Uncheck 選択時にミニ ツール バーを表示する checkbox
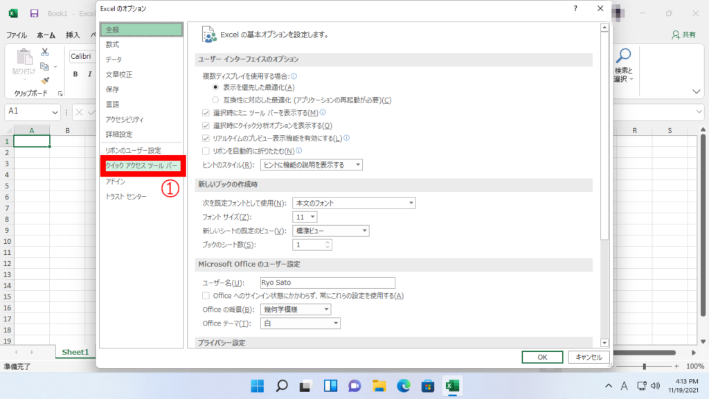709x399 pixels. point(206,113)
